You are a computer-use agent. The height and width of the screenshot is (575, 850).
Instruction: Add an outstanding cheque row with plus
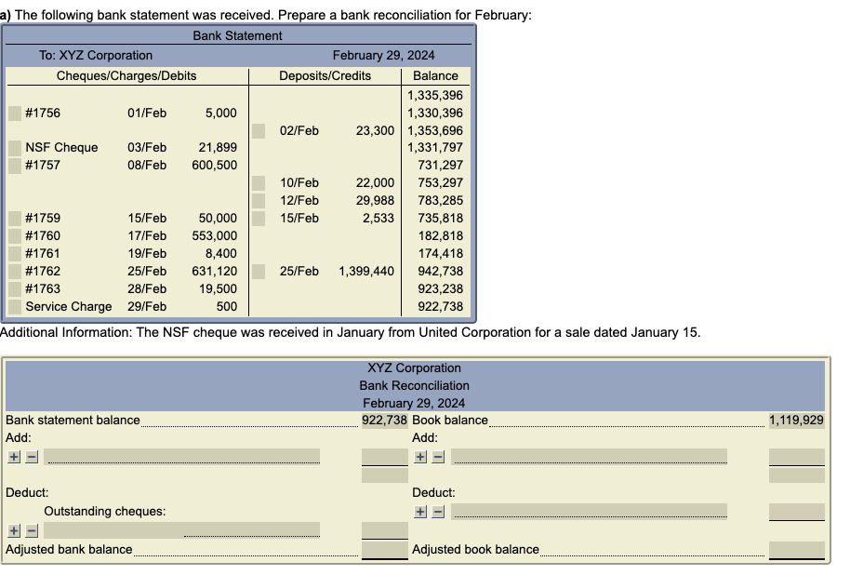14,530
